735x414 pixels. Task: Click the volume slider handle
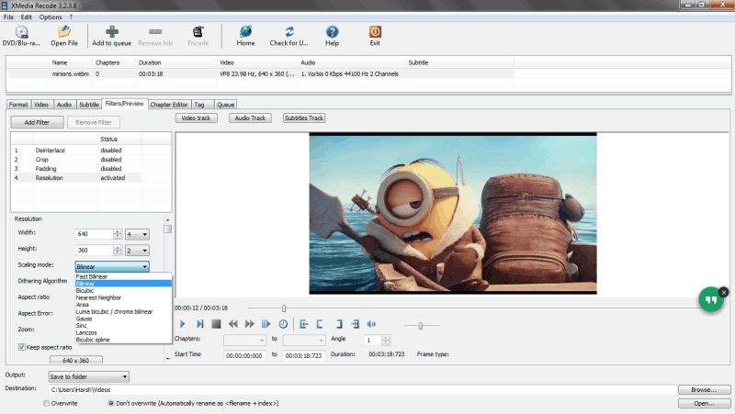[421, 326]
